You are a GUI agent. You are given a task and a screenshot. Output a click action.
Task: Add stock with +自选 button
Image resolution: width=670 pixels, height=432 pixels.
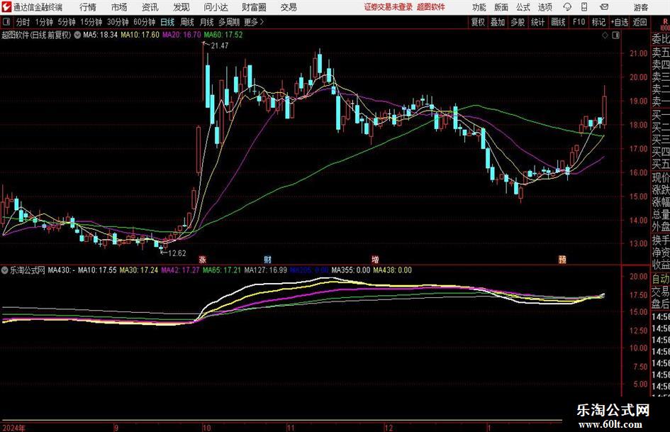pyautogui.click(x=619, y=22)
